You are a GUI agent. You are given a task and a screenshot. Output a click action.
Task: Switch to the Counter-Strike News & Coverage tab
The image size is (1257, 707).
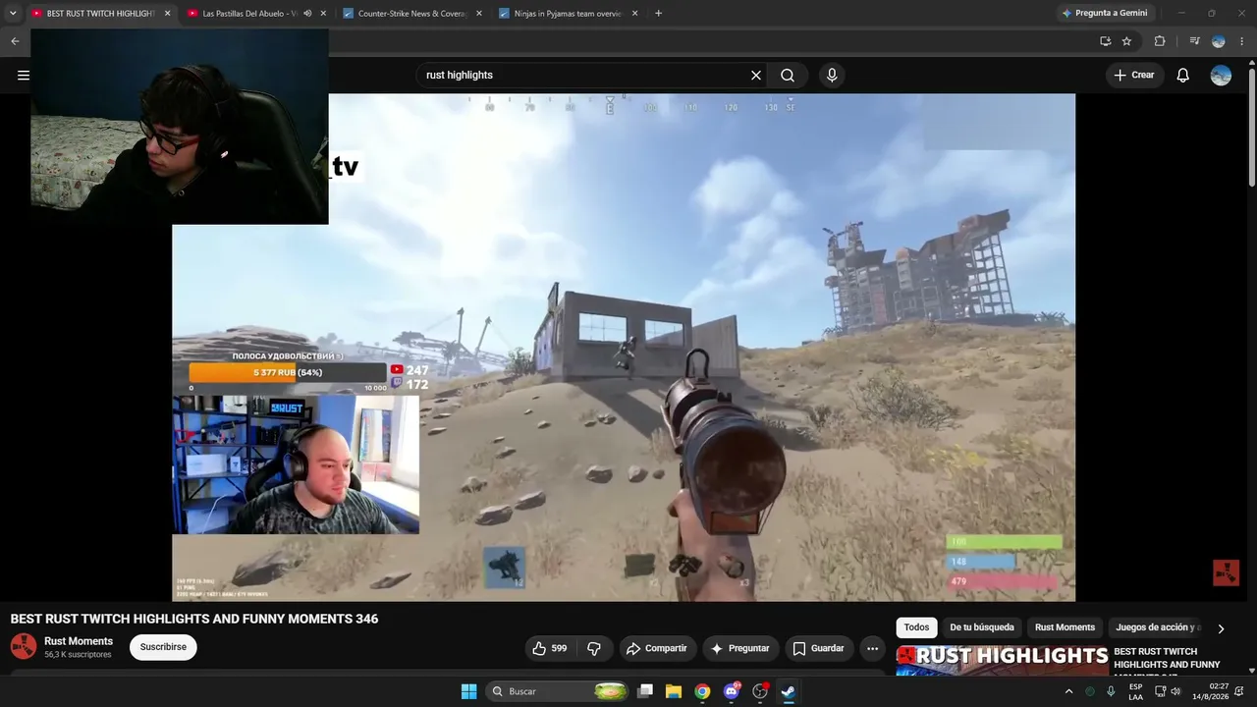tap(412, 14)
